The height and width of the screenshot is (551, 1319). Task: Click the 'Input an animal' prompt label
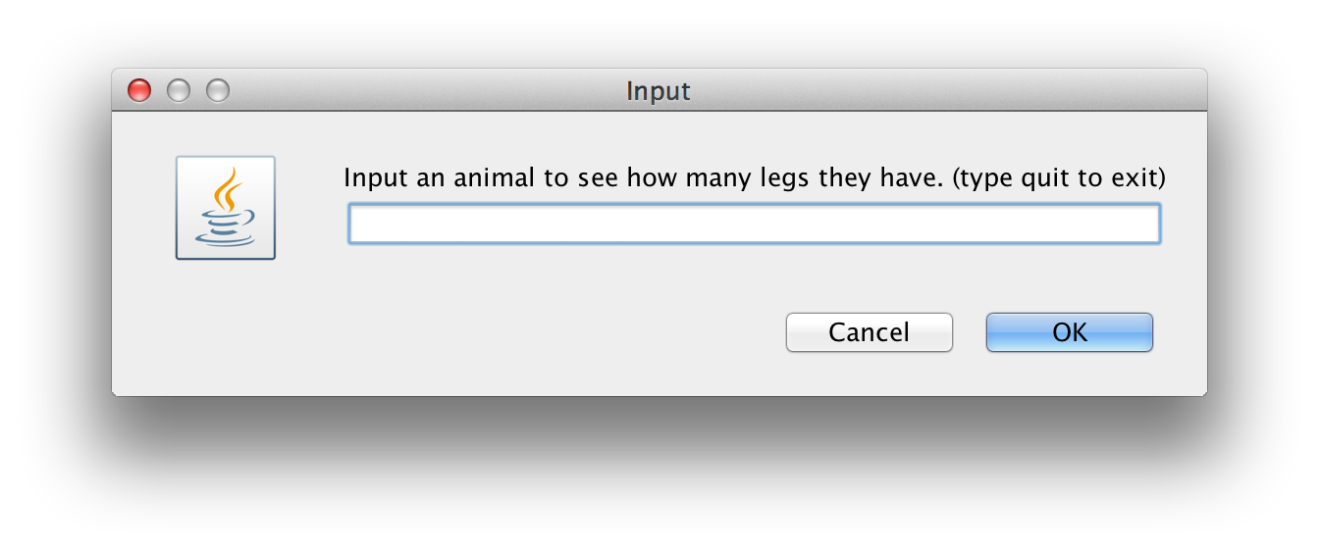coord(754,179)
